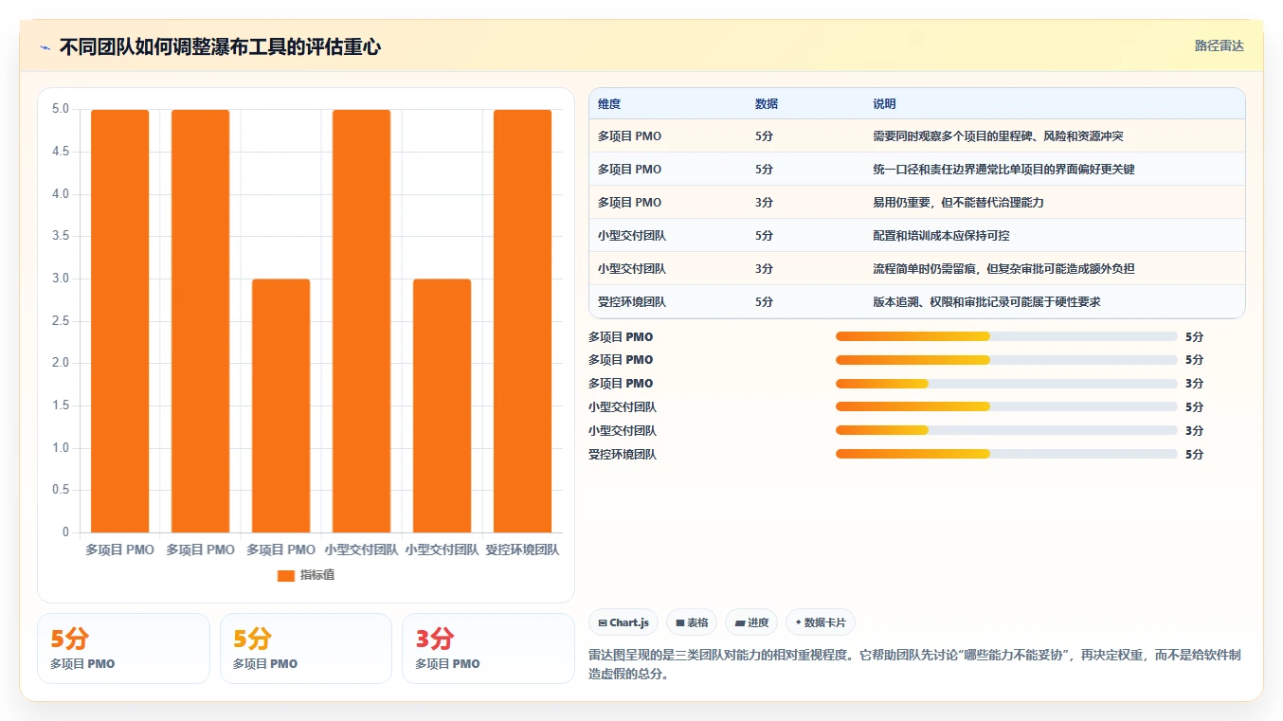The width and height of the screenshot is (1283, 721).
Task: Click row text 流程简单时仍需留痕，但复杂审批可能造成额外负担
Action: coord(1003,269)
